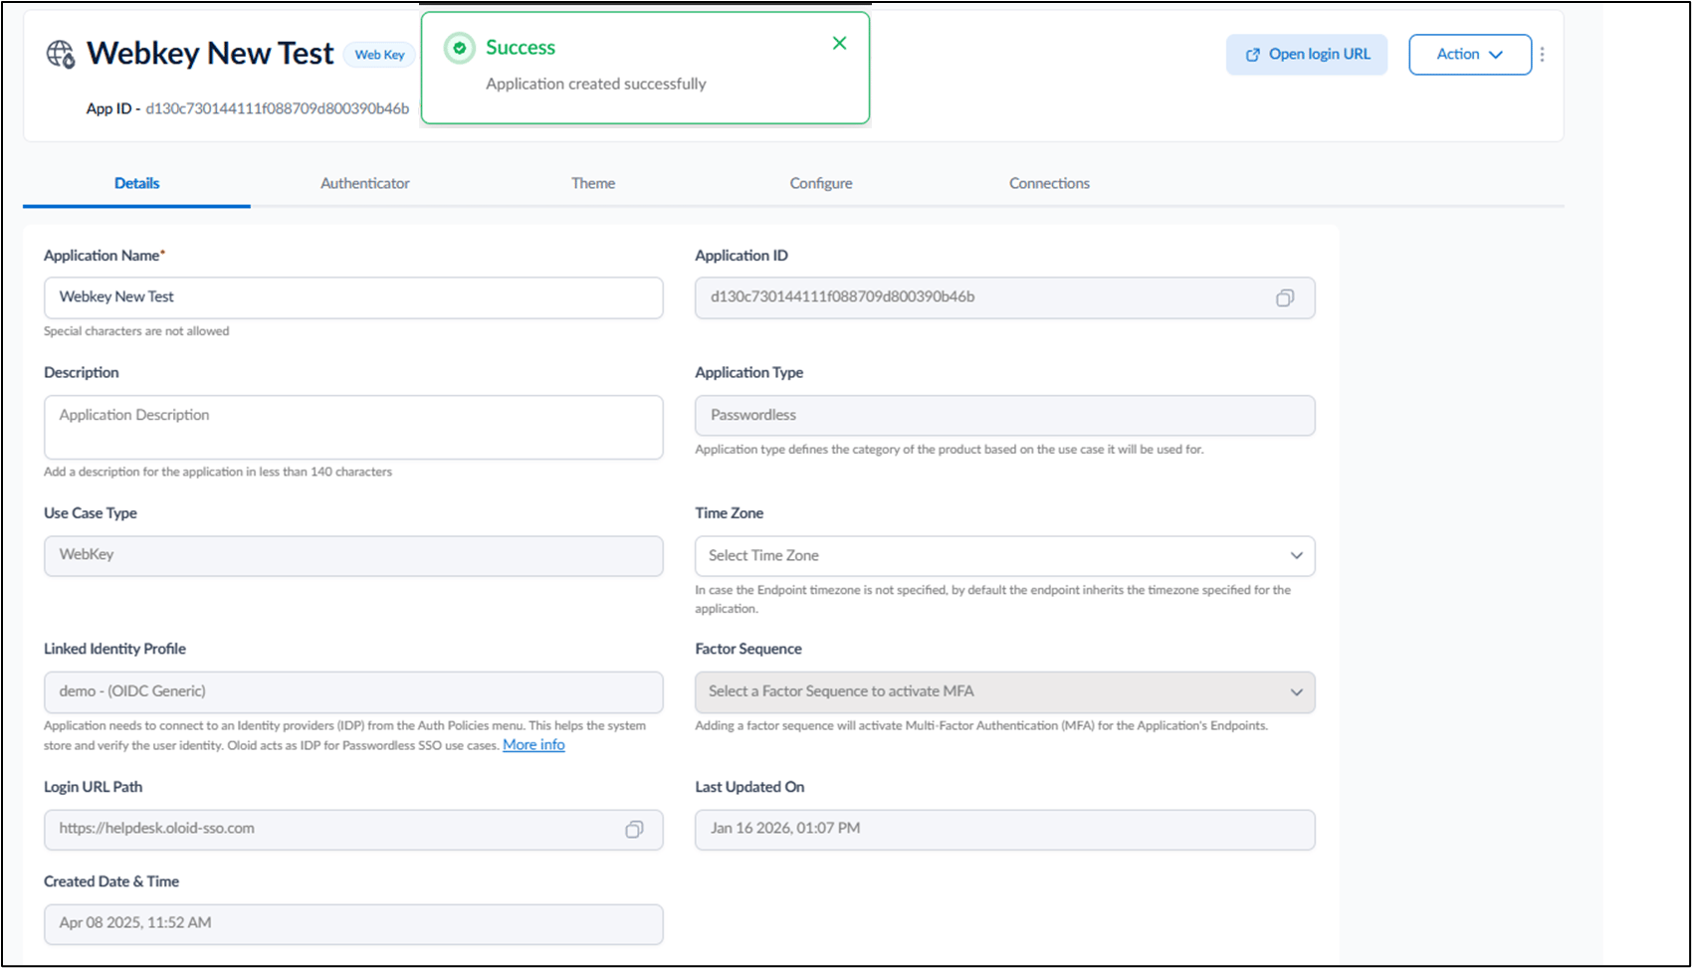This screenshot has width=1692, height=968.
Task: Open the Theme tab
Action: (593, 183)
